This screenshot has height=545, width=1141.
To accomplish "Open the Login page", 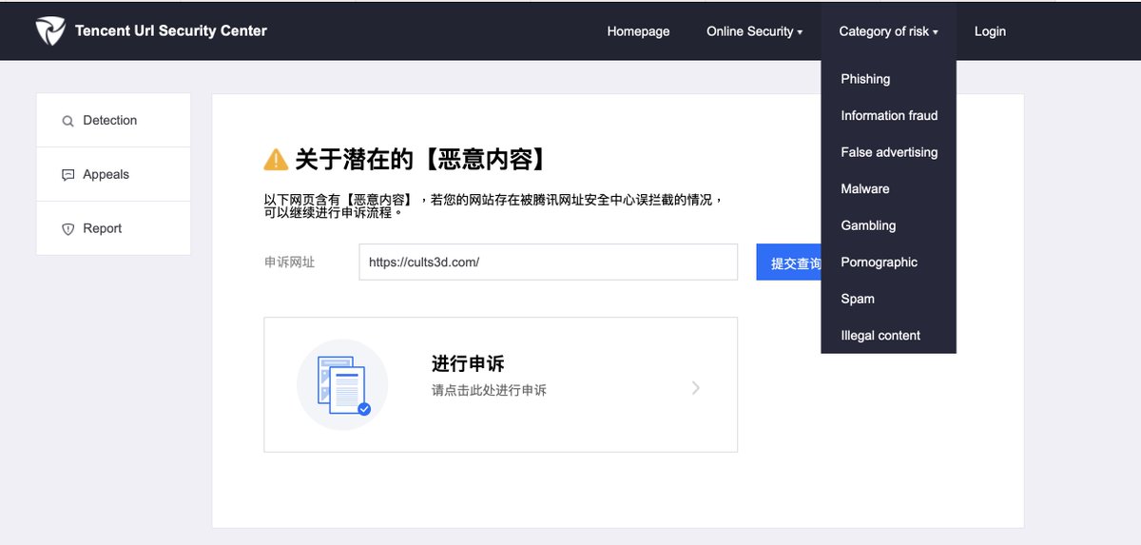I will click(x=990, y=31).
